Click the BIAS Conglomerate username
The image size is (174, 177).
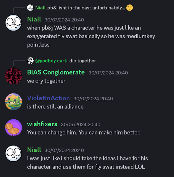tap(56, 72)
